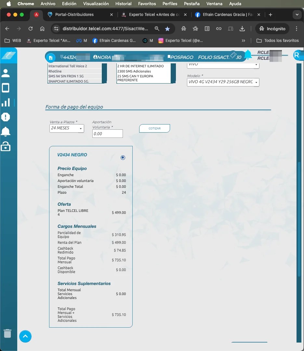Click the reading list toolbar icon
304x351 pixels.
207,29
